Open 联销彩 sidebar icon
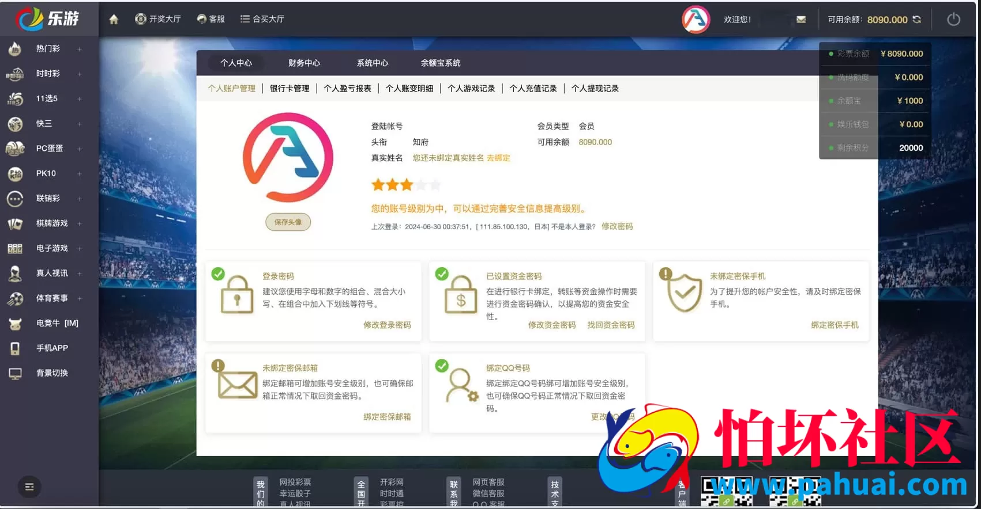981x509 pixels. 15,199
